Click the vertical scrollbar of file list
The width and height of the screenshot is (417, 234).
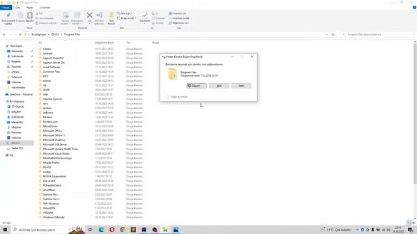pyautogui.click(x=415, y=114)
